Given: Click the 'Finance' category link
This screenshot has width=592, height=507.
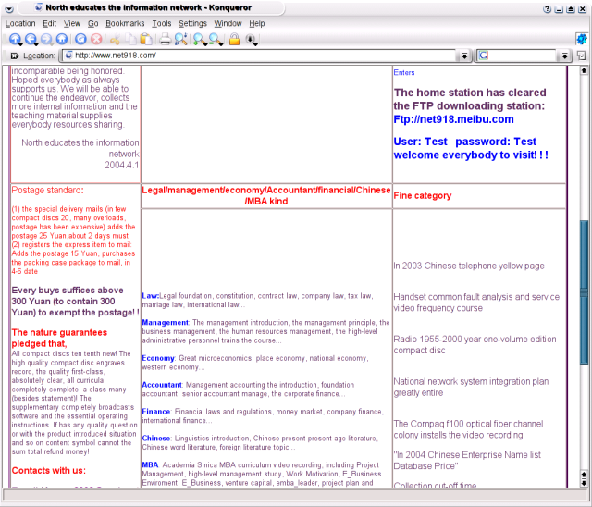Looking at the screenshot, I should 156,412.
